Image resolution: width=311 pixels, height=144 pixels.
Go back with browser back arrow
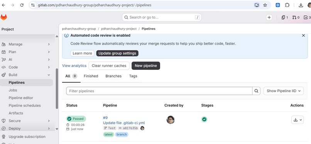pos(3,5)
